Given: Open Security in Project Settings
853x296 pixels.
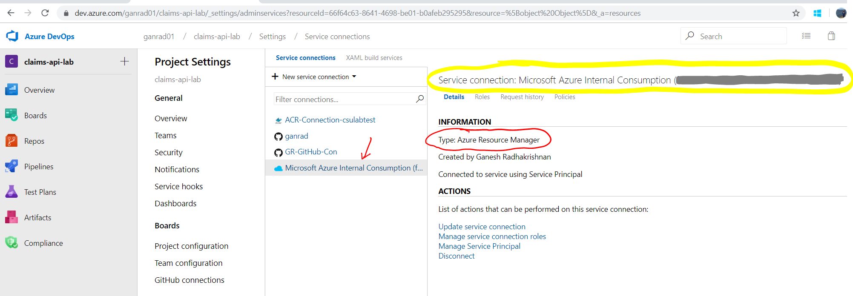Looking at the screenshot, I should pyautogui.click(x=168, y=152).
